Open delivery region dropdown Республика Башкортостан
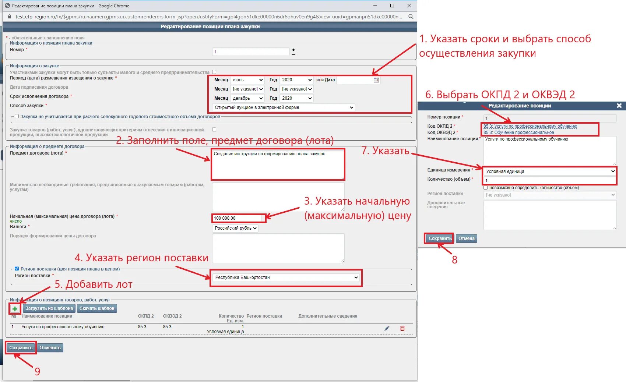The height and width of the screenshot is (382, 626). click(286, 277)
